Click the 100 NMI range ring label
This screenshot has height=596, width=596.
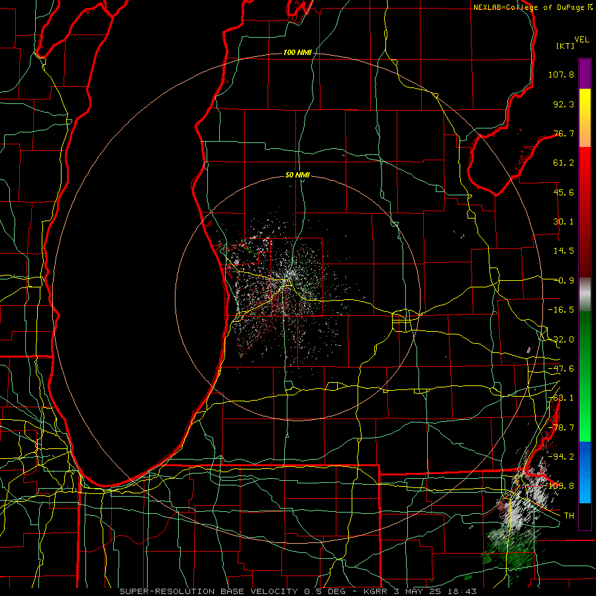click(x=297, y=52)
